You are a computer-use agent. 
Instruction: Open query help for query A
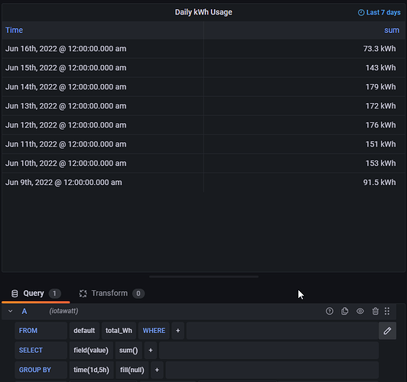click(x=330, y=311)
